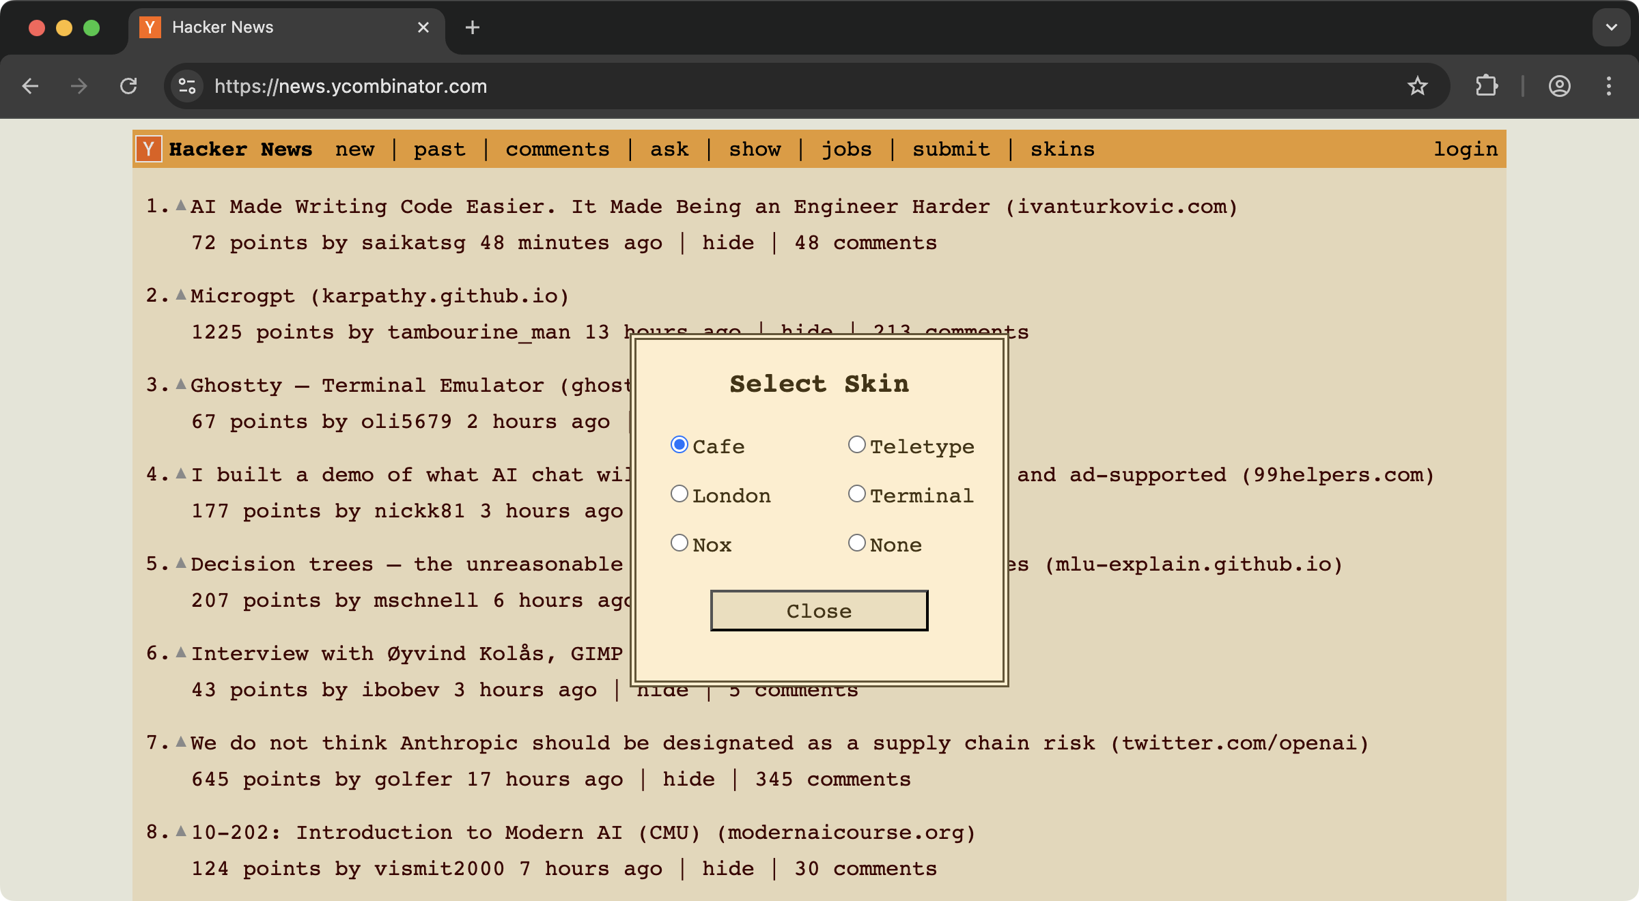Select the Teletype skin option

(856, 445)
